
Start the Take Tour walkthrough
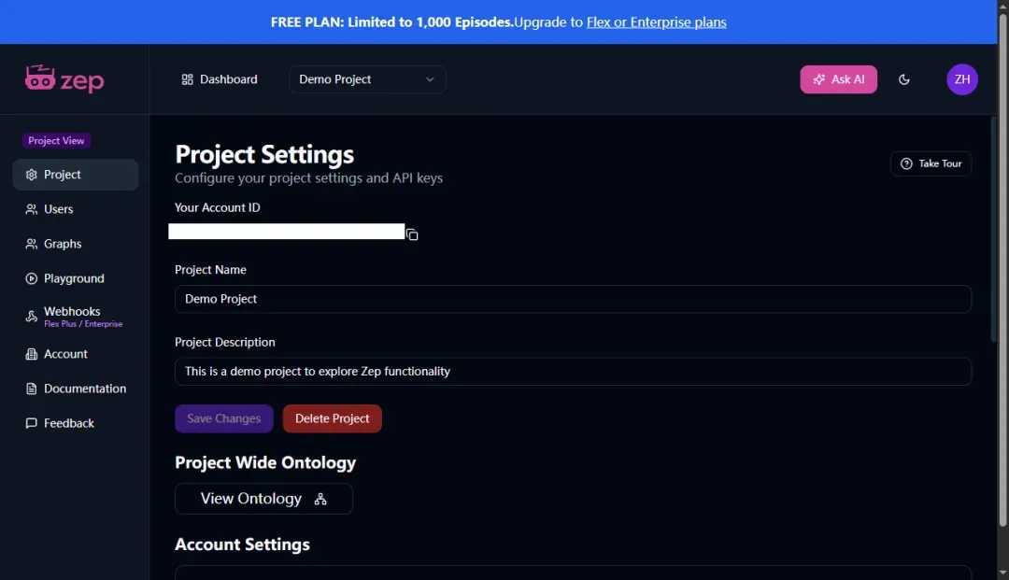pyautogui.click(x=931, y=163)
